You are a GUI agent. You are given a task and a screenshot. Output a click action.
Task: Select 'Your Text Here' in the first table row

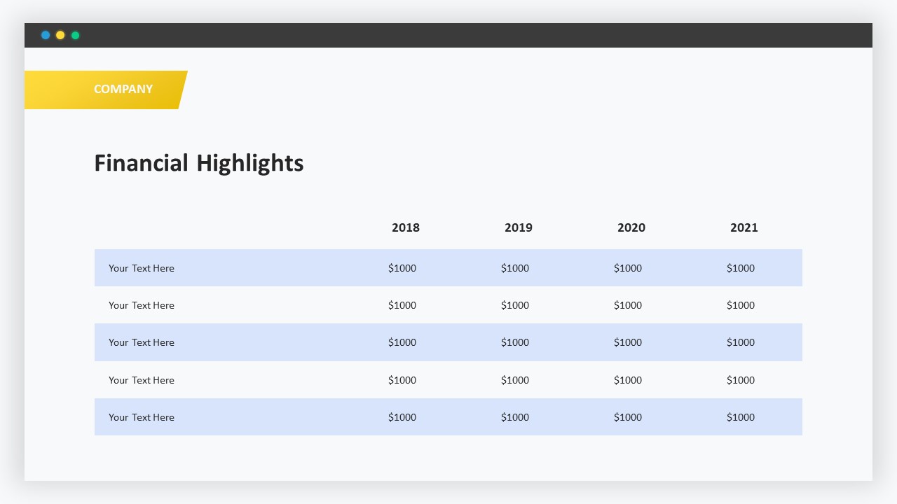[142, 268]
